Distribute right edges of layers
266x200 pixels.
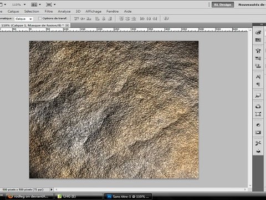[x=155, y=18]
